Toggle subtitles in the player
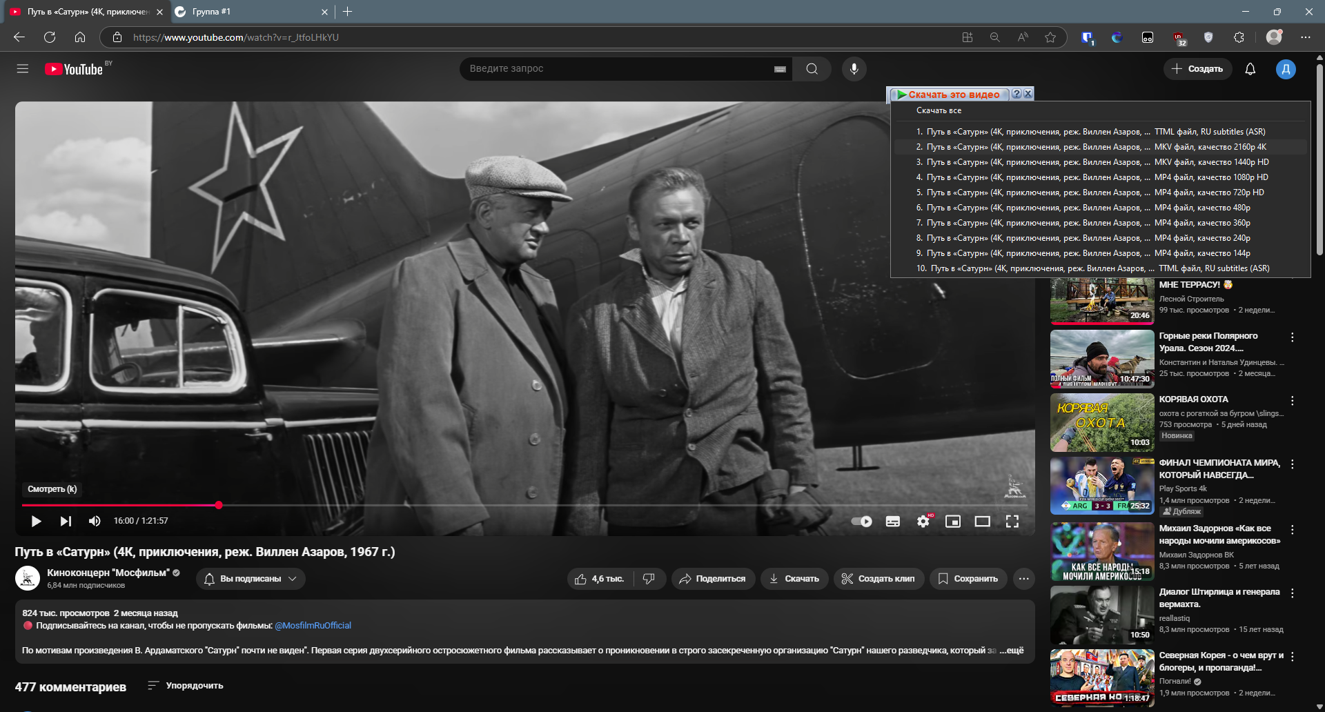1325x712 pixels. (893, 522)
